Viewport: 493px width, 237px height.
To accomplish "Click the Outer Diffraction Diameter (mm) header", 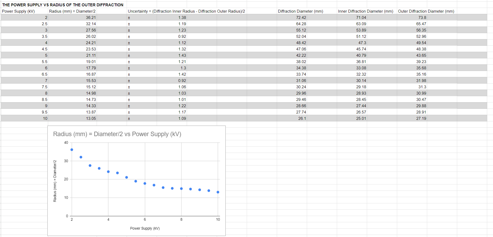I will [x=426, y=11].
